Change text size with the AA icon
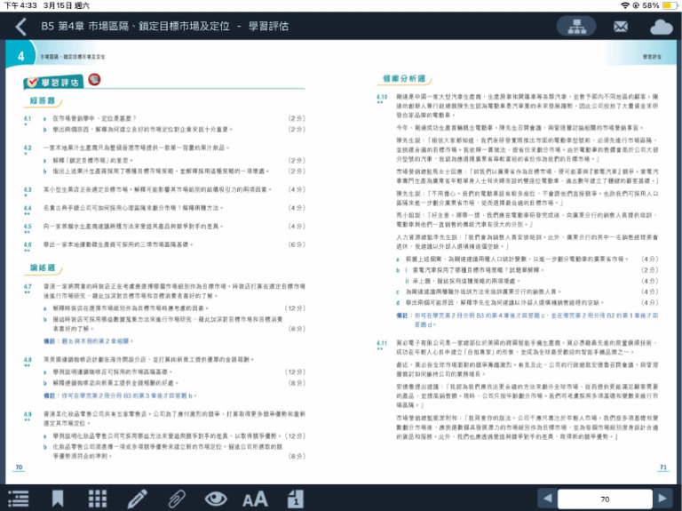The image size is (682, 511). click(255, 499)
